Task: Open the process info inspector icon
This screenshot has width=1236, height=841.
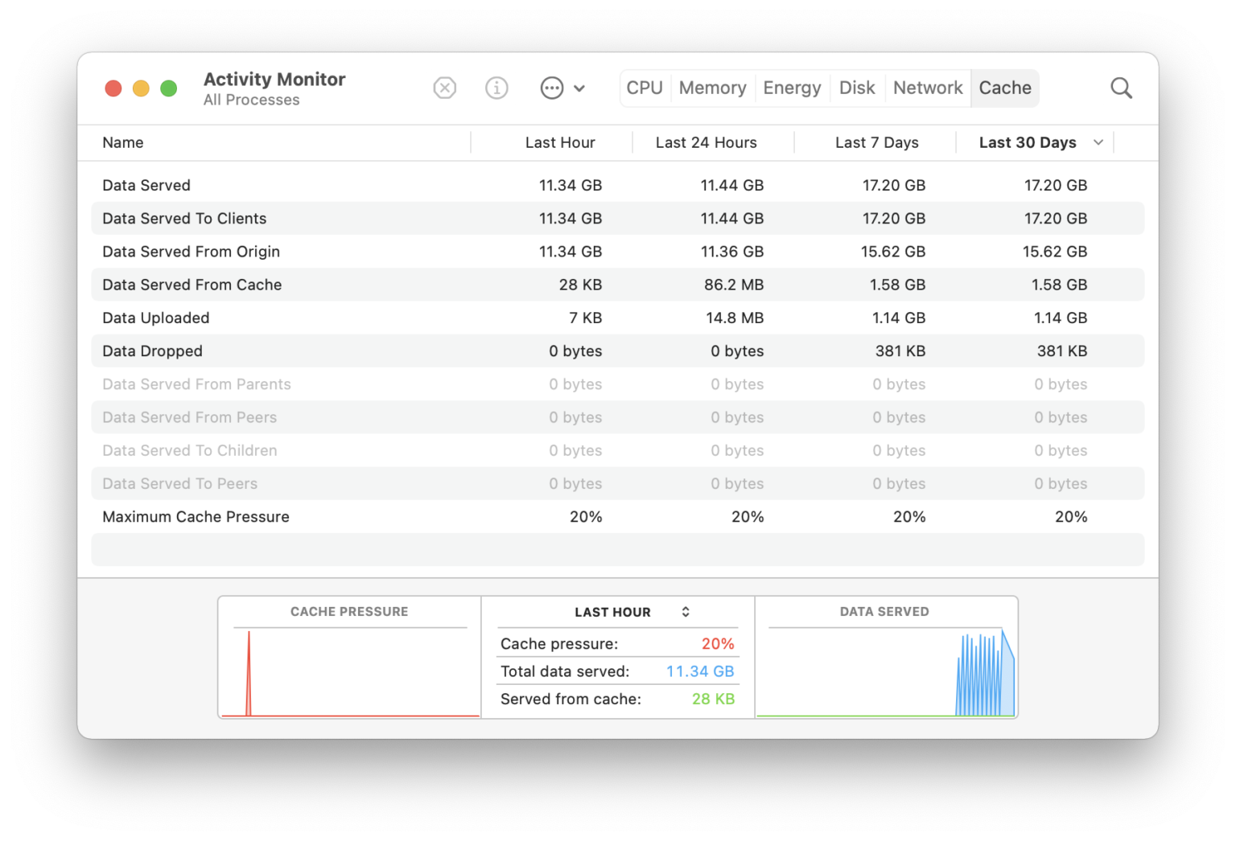Action: tap(496, 88)
